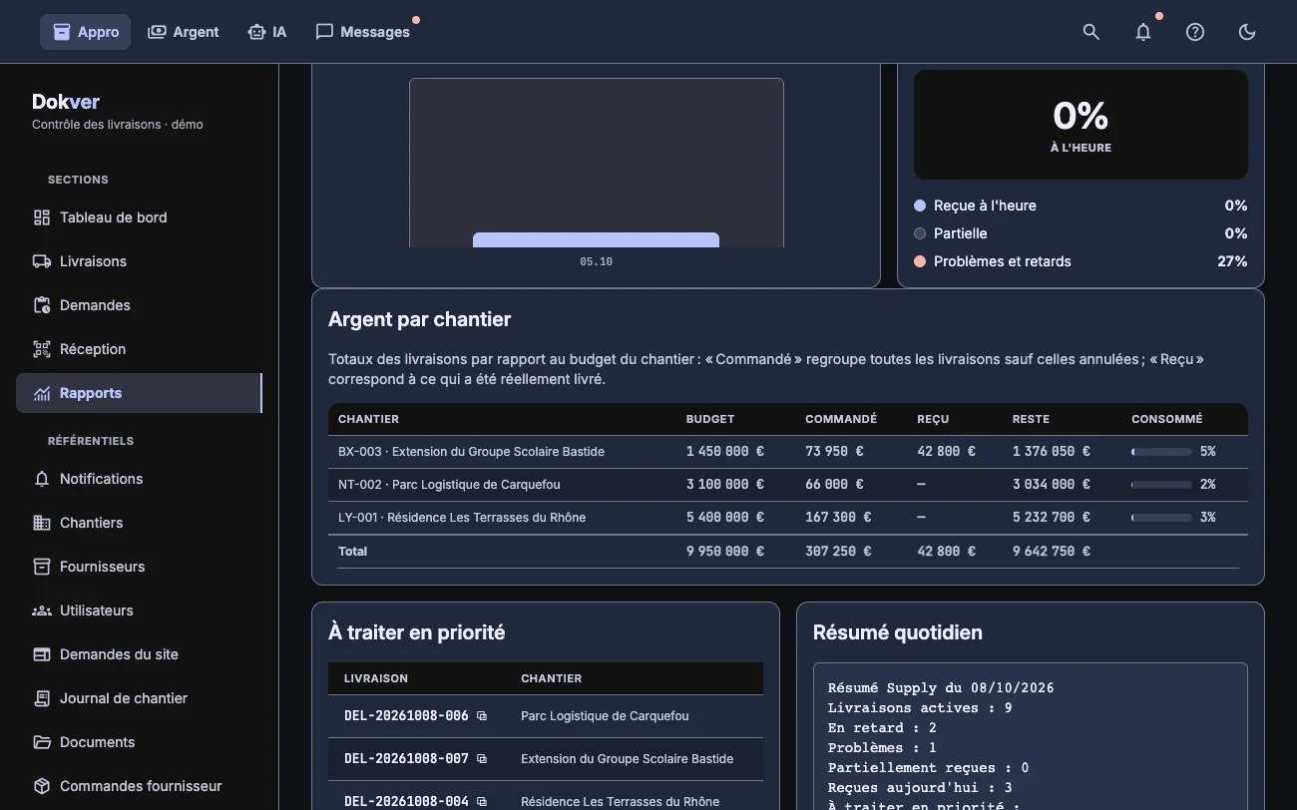Click the 0% à l'heure indicator
Image resolution: width=1297 pixels, height=810 pixels.
click(1081, 125)
